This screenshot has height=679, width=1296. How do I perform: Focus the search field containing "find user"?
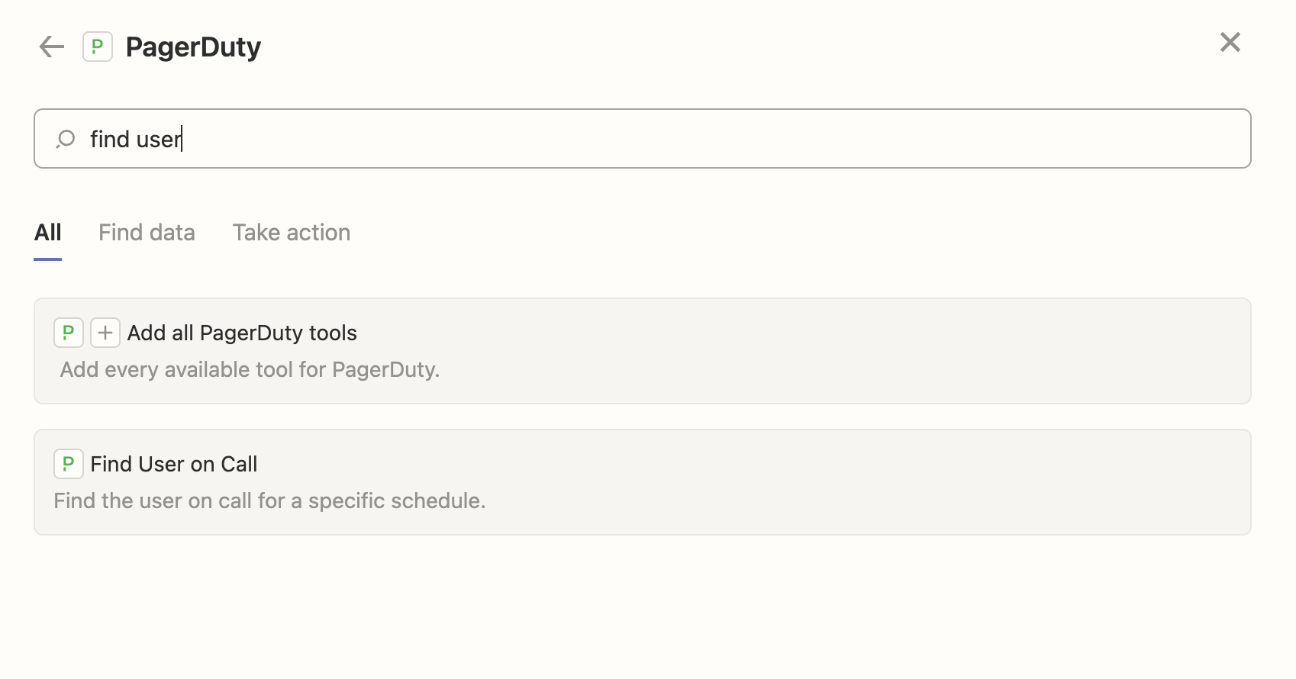643,139
